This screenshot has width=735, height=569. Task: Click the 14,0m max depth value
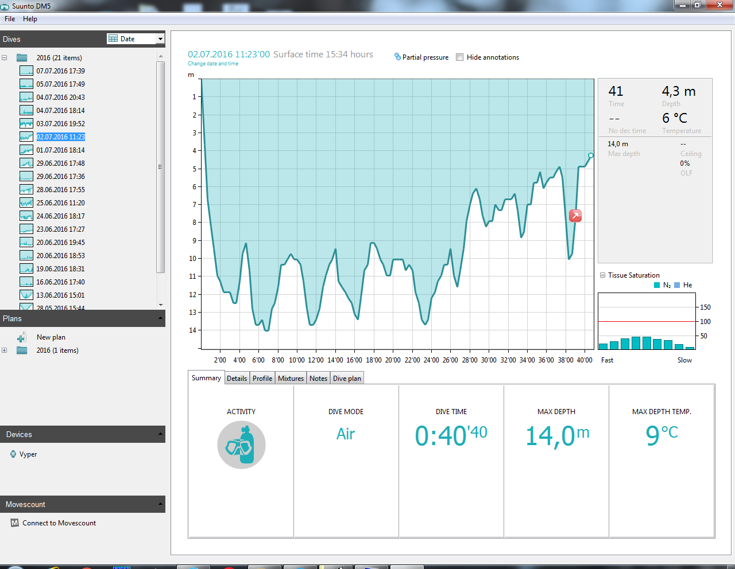[558, 436]
